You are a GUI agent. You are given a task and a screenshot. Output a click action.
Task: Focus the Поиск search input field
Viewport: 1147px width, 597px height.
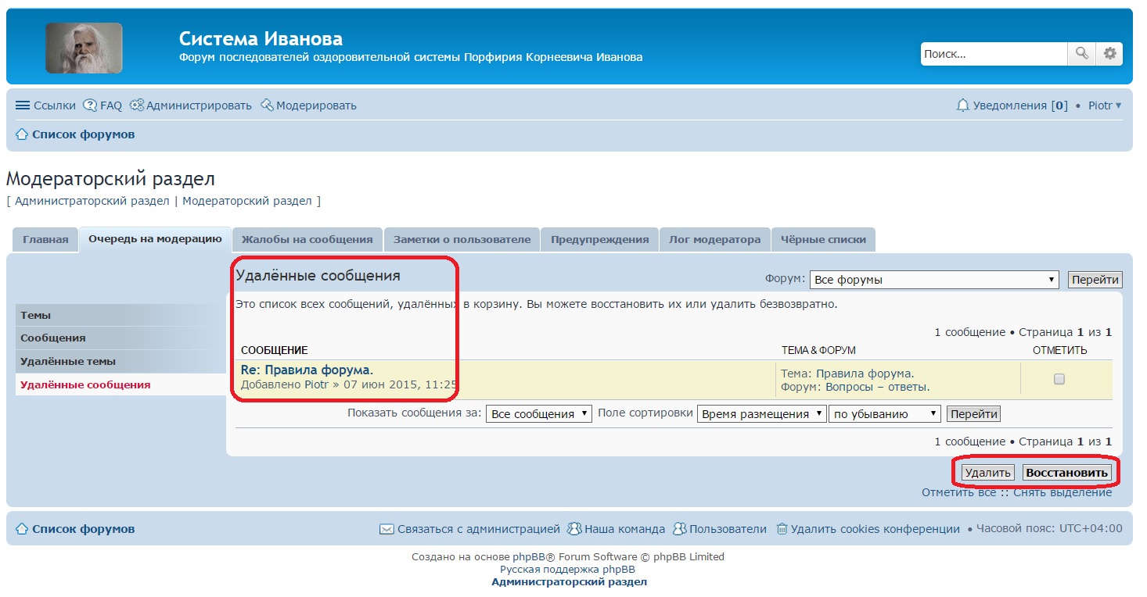pyautogui.click(x=993, y=54)
